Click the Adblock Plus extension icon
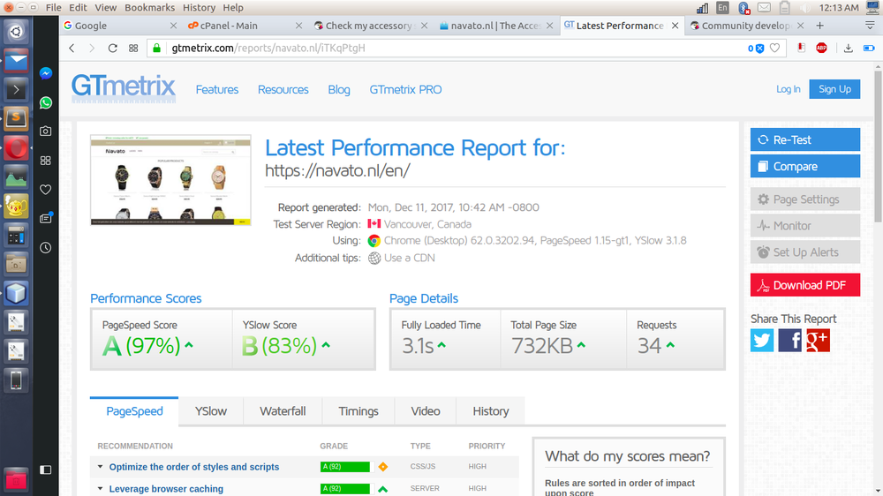 point(821,49)
